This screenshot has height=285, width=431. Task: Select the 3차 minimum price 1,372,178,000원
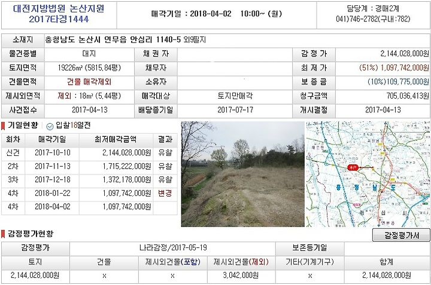(x=127, y=180)
